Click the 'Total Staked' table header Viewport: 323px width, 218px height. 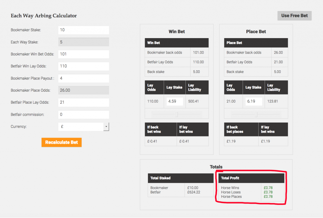tap(181, 178)
